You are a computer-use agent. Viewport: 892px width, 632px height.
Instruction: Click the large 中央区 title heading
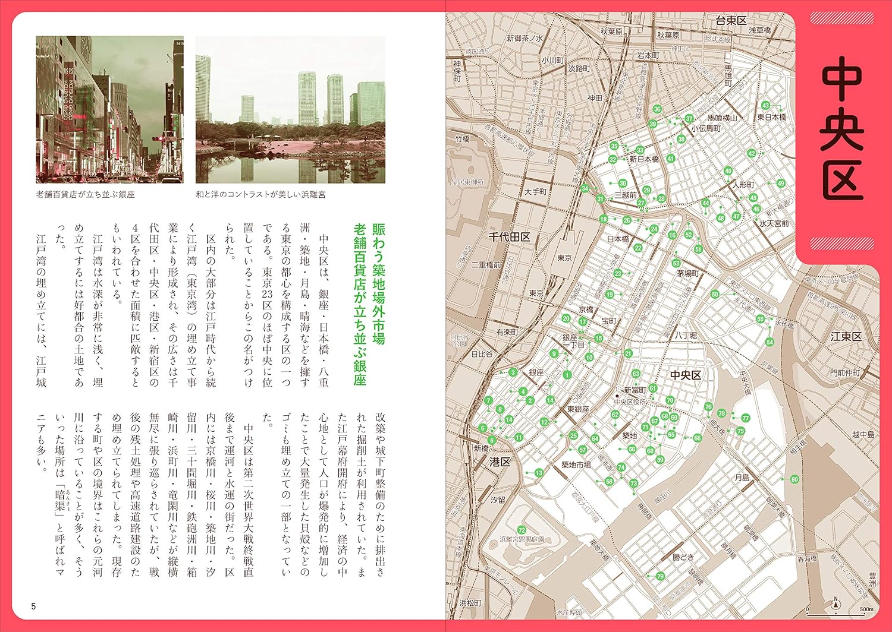click(842, 129)
